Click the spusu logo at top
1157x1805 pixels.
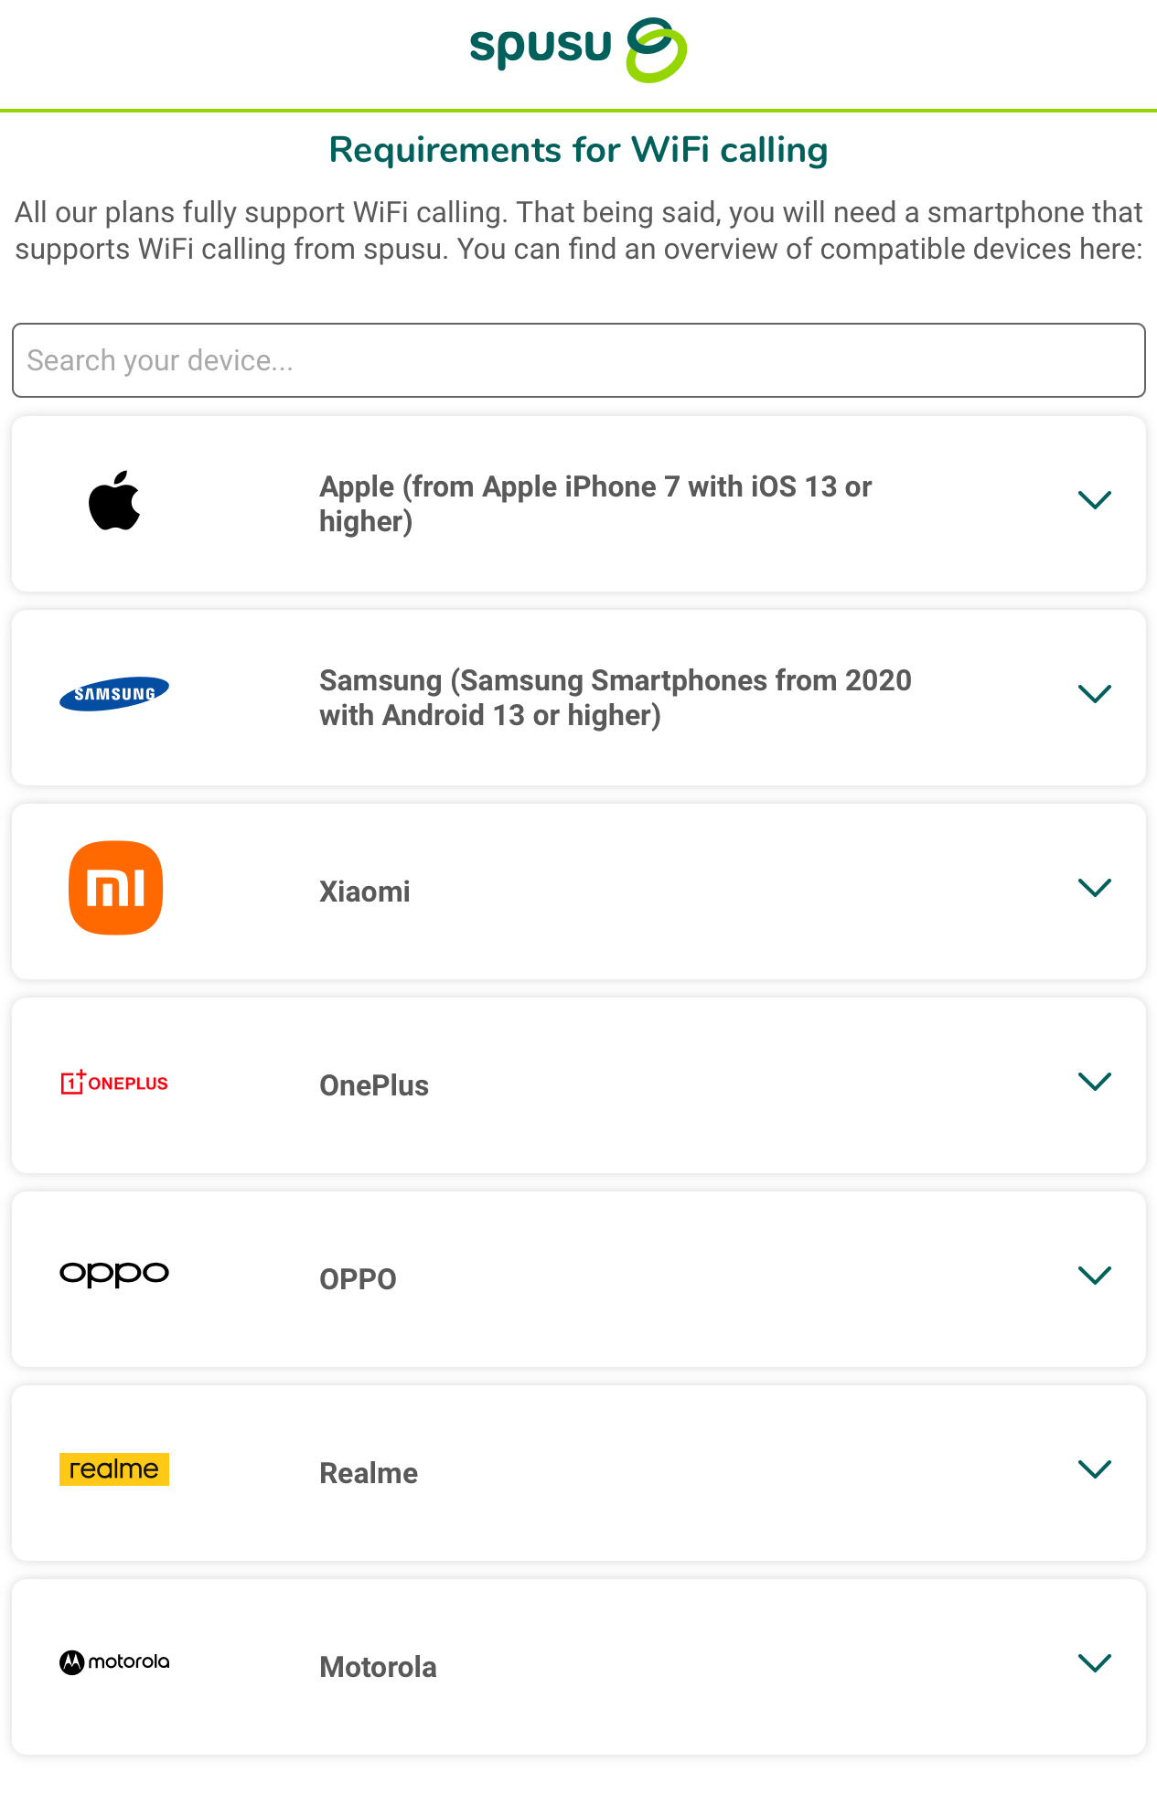click(x=578, y=50)
